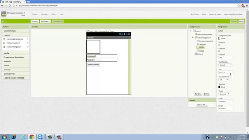
Task: Click the MIT App Inventor logo
Action: point(4,14)
